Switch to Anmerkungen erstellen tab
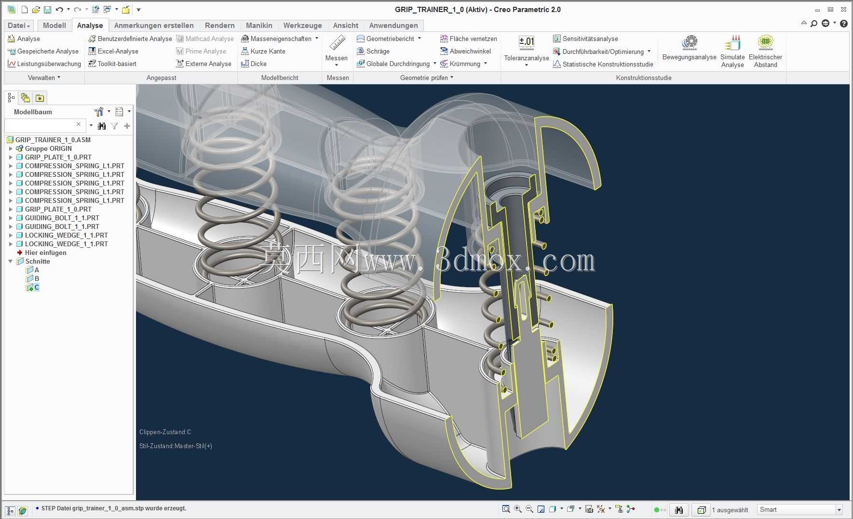The height and width of the screenshot is (519, 853). [154, 26]
